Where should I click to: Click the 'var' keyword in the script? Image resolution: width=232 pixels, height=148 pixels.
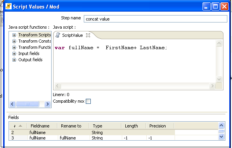tap(60, 48)
